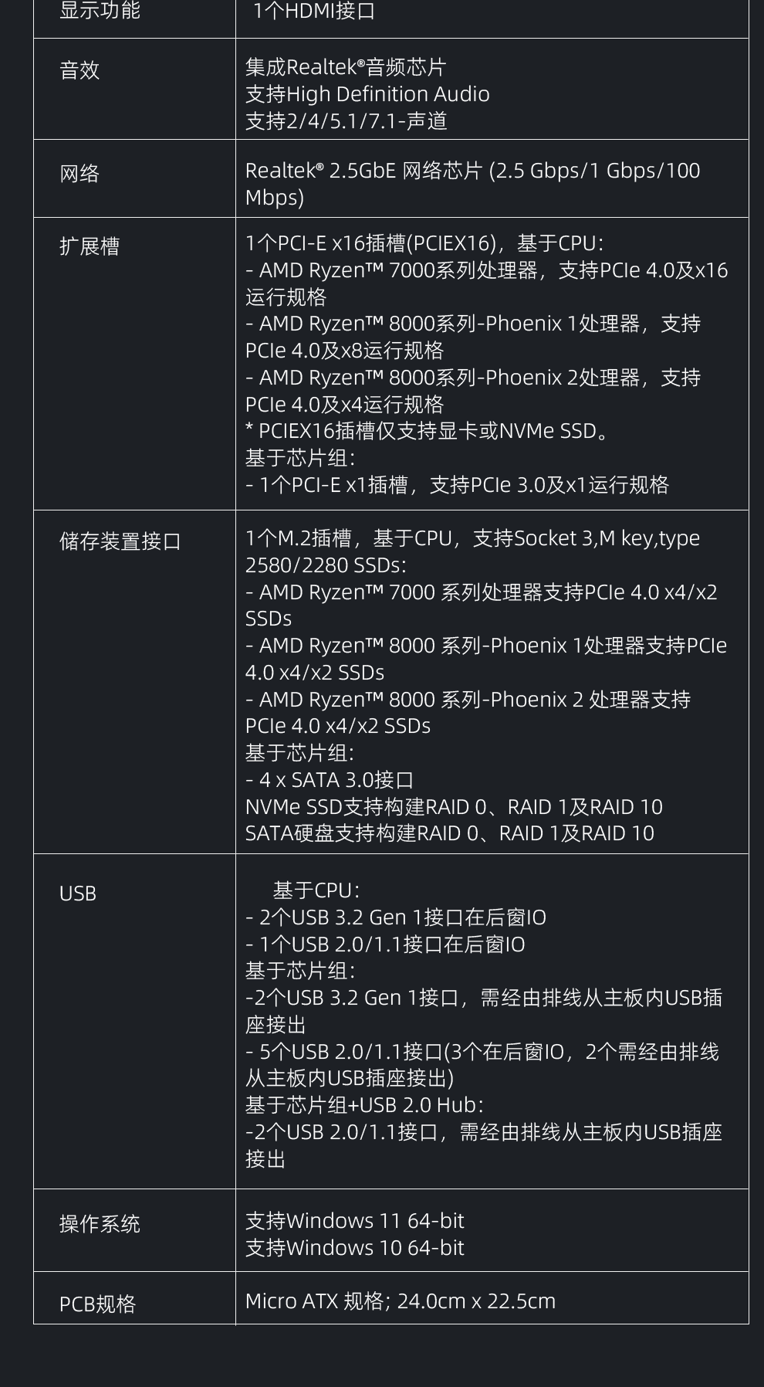This screenshot has height=1387, width=764.
Task: Click the 支持High Definition Audio line
Action: coord(367,94)
